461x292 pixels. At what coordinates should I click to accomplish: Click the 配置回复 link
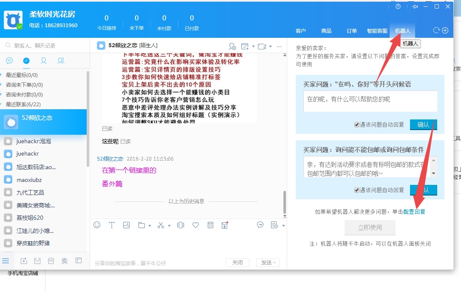(x=414, y=212)
